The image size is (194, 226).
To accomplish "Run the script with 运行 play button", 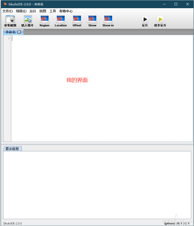I will pos(145,19).
